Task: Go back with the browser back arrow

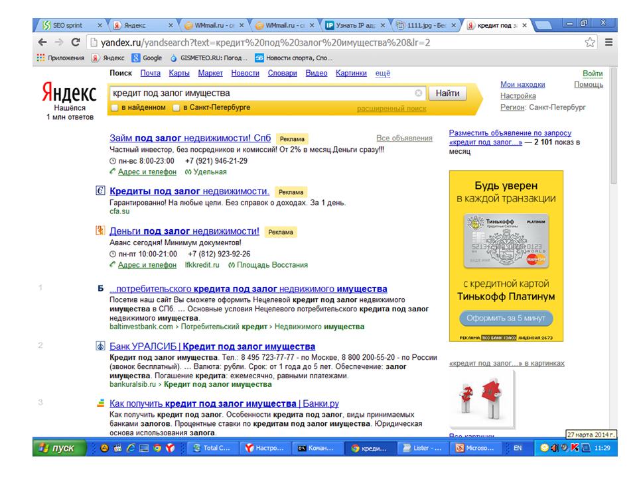Action: (x=42, y=42)
